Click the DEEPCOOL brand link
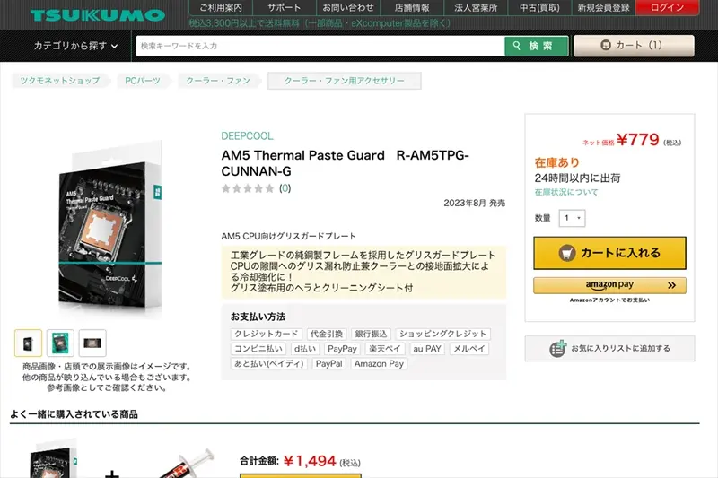 pos(248,135)
